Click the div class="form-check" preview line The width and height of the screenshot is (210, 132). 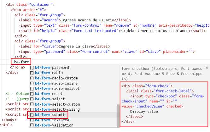click(147, 86)
